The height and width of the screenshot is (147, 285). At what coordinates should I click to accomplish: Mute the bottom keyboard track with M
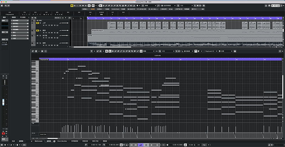[x=37, y=43]
